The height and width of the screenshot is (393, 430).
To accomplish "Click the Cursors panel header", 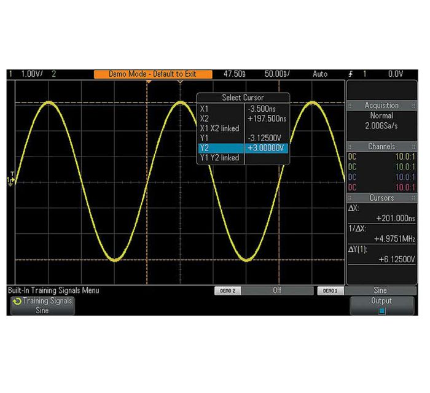I will [381, 198].
